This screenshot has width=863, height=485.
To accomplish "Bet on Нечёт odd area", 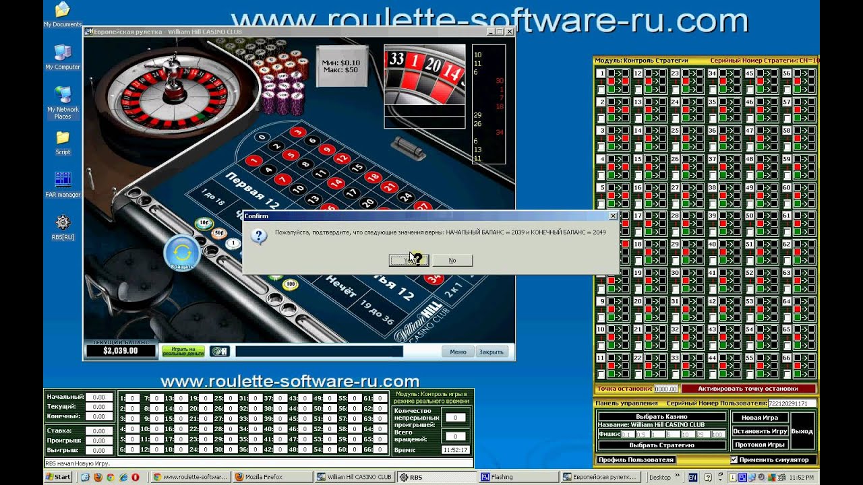I will tap(341, 286).
